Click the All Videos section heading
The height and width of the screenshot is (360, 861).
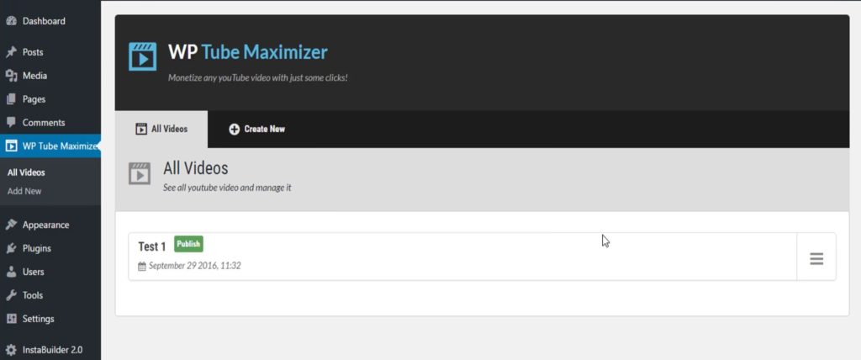(x=195, y=167)
